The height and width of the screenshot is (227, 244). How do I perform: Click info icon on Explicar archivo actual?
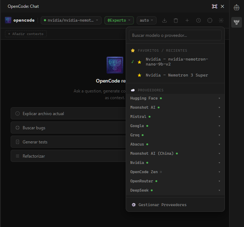18,114
